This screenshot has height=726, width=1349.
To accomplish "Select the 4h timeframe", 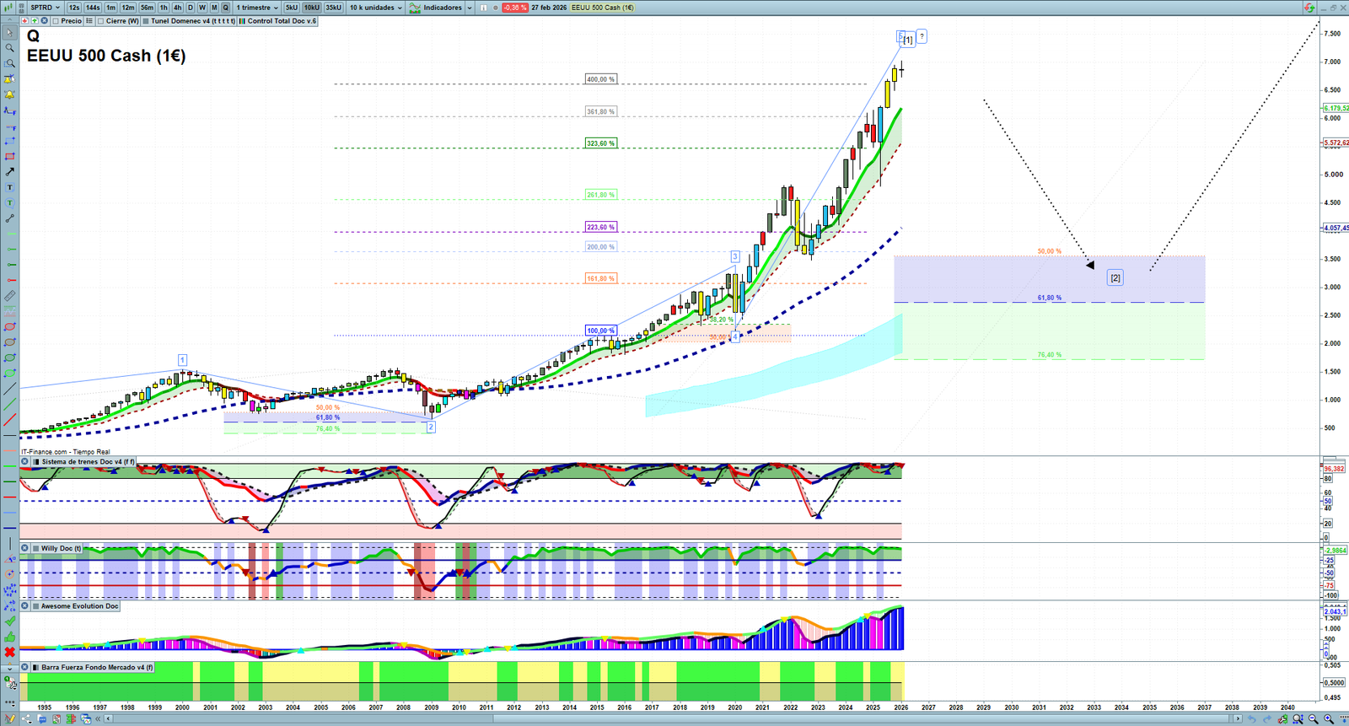I will [177, 8].
